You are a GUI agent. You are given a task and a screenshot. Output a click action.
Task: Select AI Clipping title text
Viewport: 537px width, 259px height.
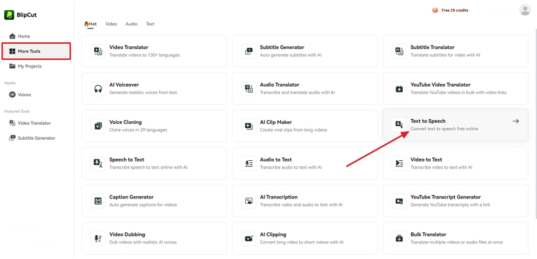tap(273, 234)
